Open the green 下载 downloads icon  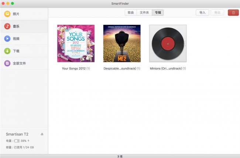click(x=7, y=51)
